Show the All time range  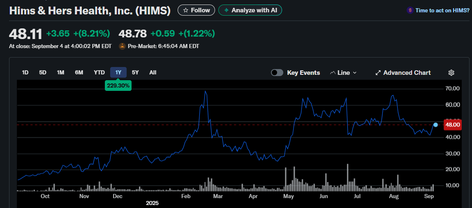click(153, 73)
